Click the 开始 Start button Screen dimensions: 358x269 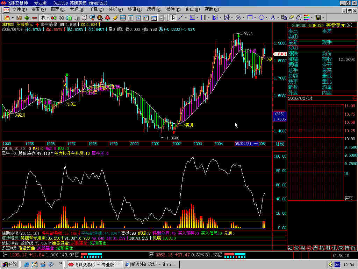tap(9, 264)
